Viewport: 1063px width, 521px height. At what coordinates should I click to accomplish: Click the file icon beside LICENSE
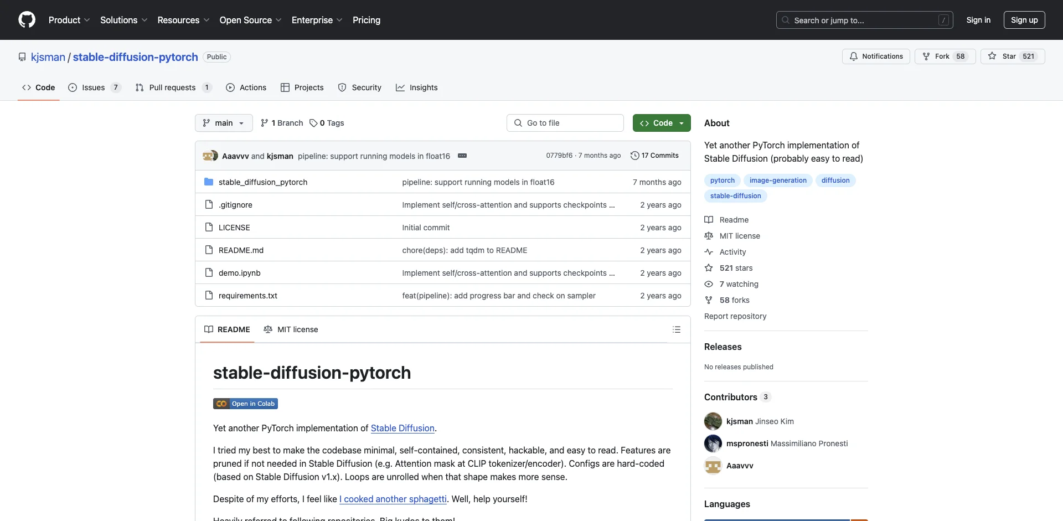[x=209, y=227]
